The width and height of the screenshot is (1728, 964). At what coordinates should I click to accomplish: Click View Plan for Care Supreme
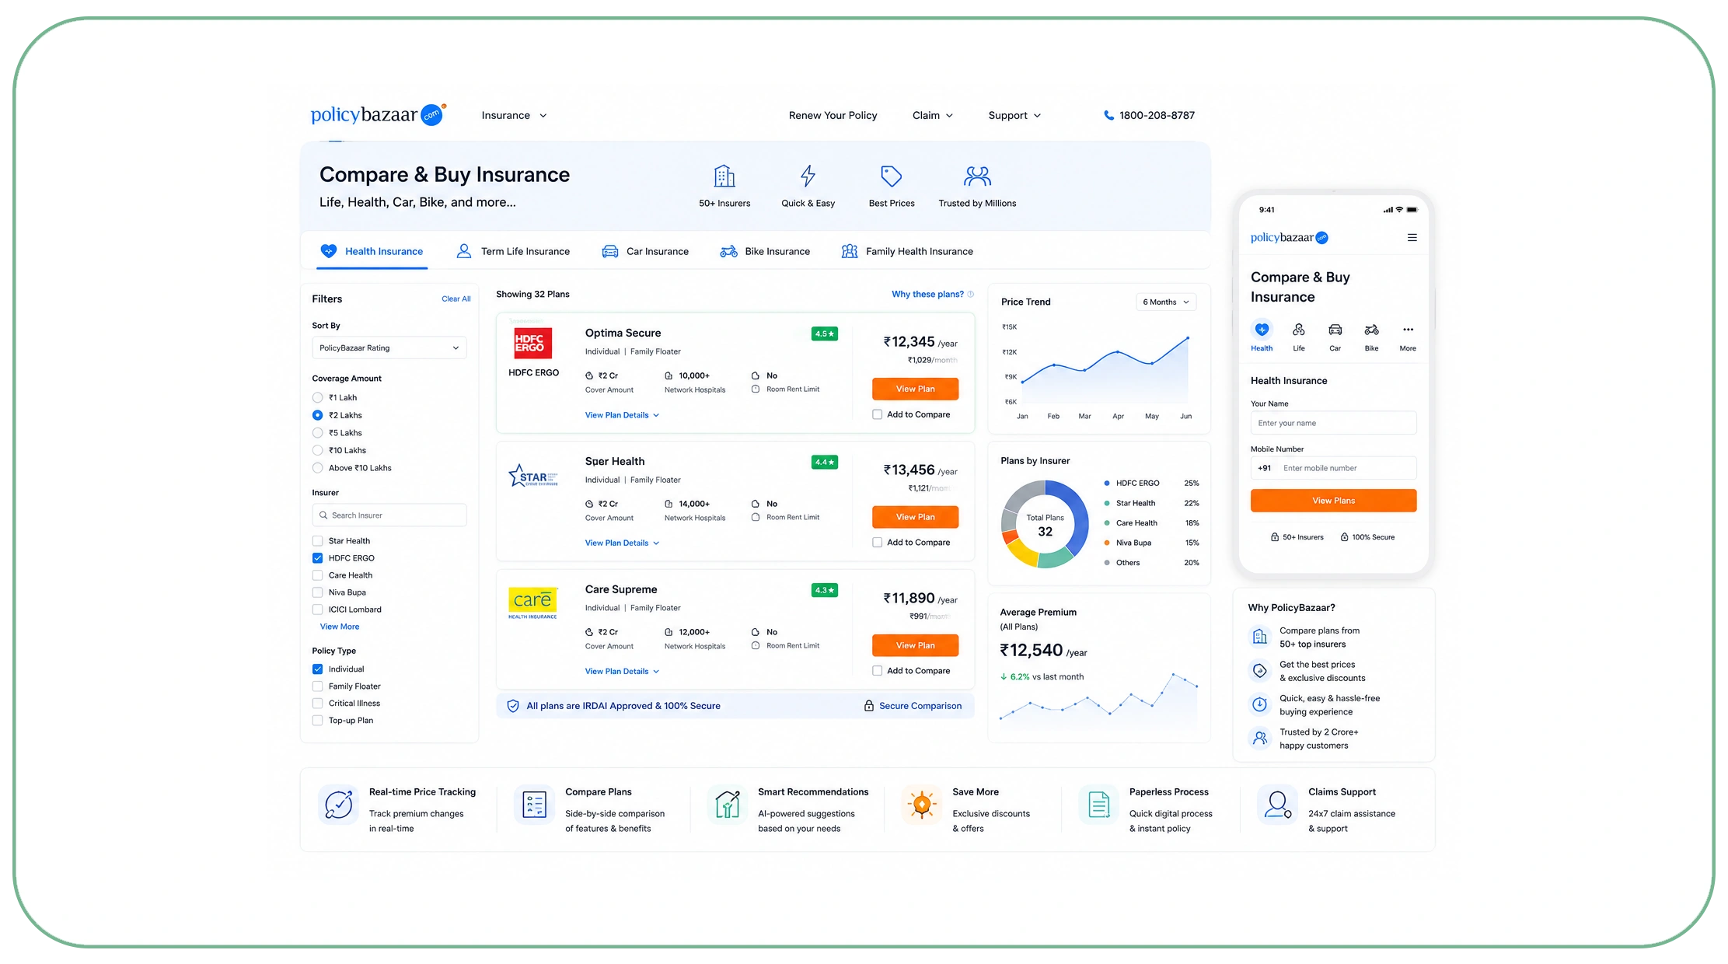click(915, 645)
